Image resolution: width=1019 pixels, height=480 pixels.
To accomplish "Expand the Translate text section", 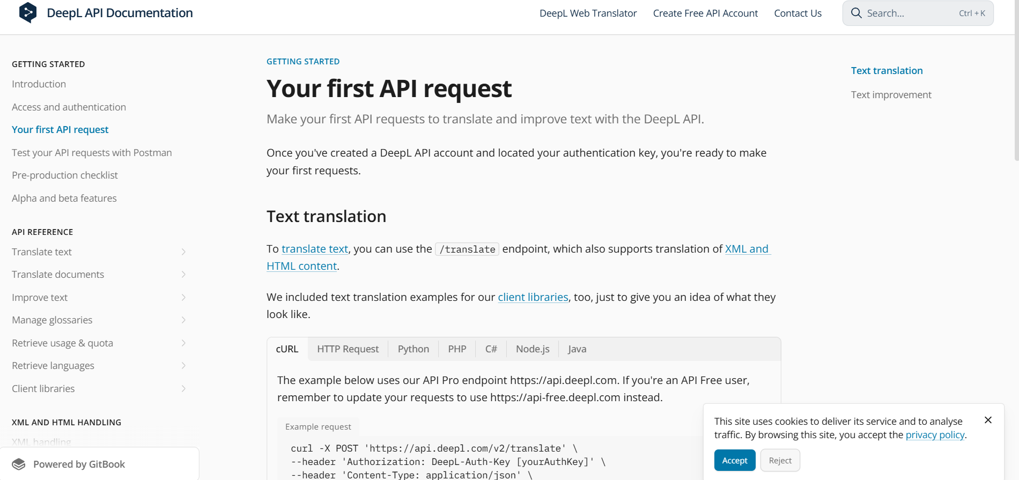I will coord(183,252).
